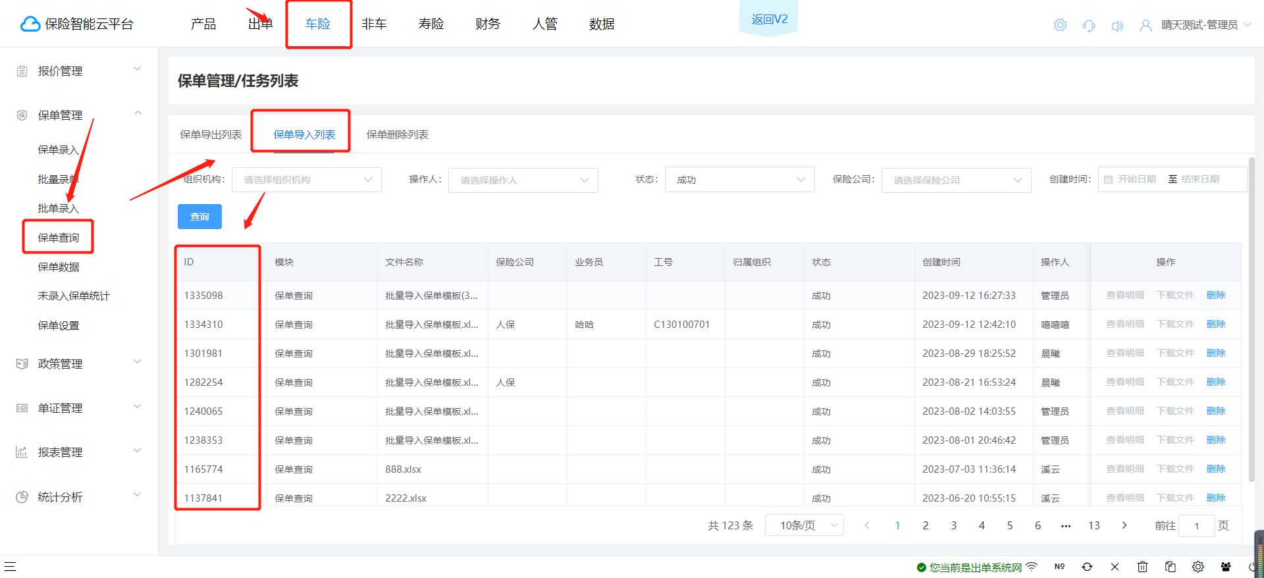Click the hamburger menu icon at bottom left

[x=10, y=566]
